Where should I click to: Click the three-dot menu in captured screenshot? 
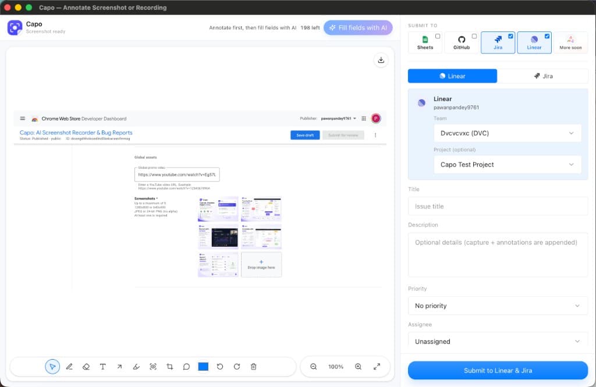point(375,135)
